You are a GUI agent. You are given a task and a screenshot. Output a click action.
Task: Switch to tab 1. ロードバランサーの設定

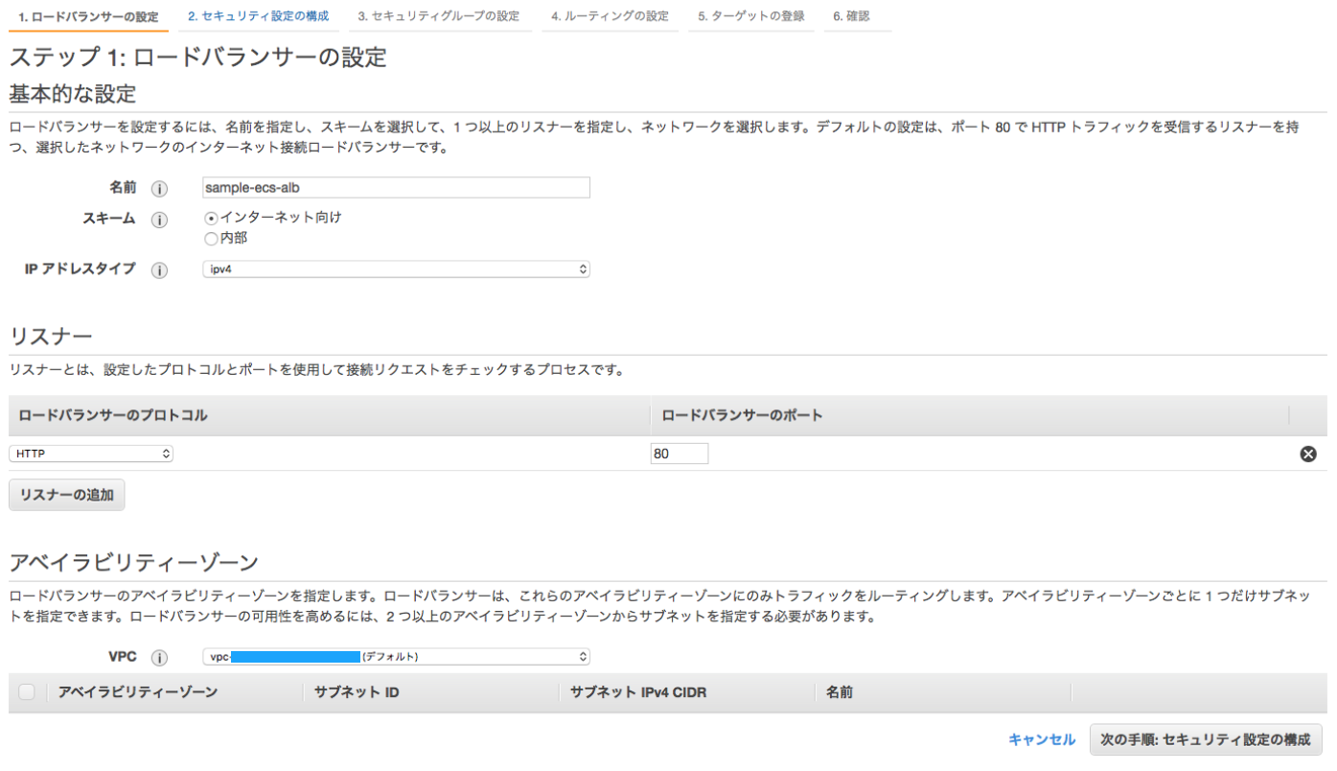89,16
